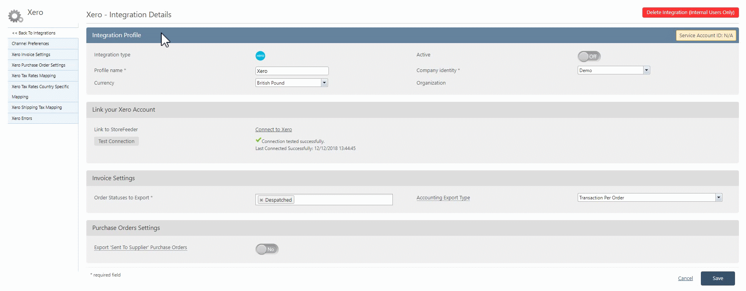Viewport: 746px width, 291px height.
Task: Click the Accounting Export Type label link
Action: click(x=443, y=198)
